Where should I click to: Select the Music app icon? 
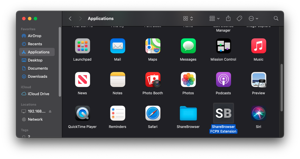point(259,46)
